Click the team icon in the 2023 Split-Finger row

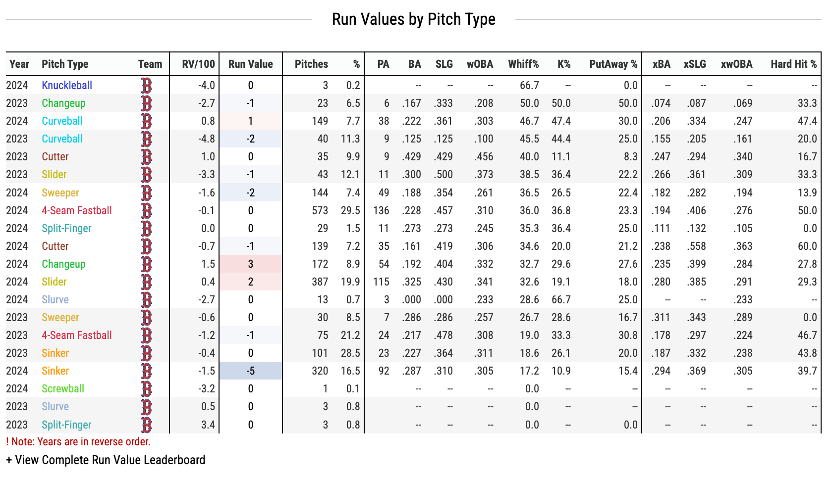146,425
